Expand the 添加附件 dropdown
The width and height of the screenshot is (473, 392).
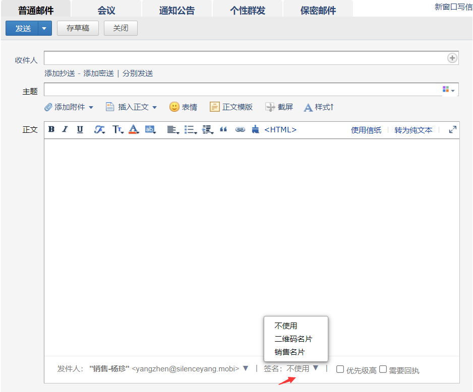91,107
